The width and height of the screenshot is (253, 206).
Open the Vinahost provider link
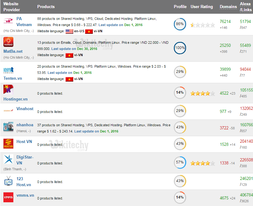25,109
